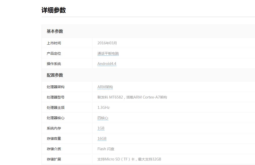255x165 pixels.
Task: Select the 2016年03月 release date value
Action: pyautogui.click(x=107, y=43)
